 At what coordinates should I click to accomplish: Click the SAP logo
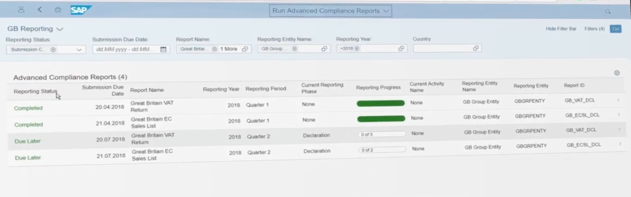(81, 10)
